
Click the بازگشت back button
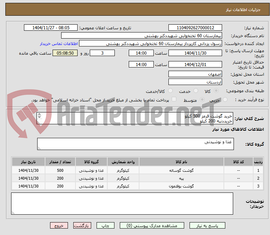(x=82, y=226)
